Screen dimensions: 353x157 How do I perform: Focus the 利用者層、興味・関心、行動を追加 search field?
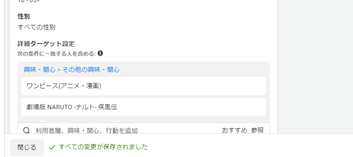[126, 130]
